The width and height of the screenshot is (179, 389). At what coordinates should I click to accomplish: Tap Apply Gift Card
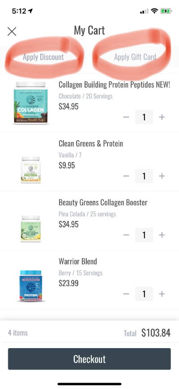pos(135,57)
